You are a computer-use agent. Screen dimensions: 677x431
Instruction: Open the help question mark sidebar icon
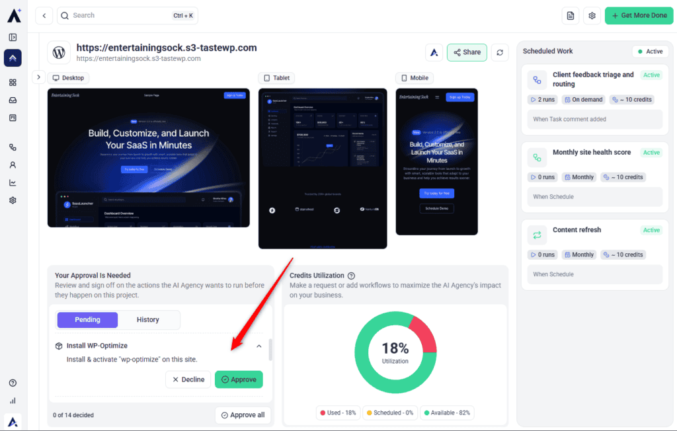(13, 383)
